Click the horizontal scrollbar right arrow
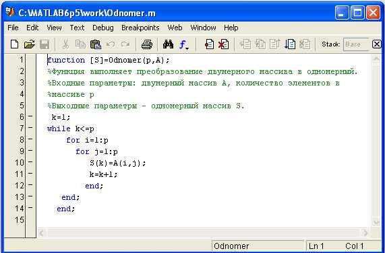This screenshot has height=253, width=385. pos(365,233)
